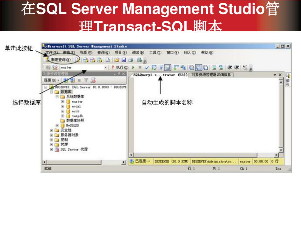Click the Refresh icon in Object Explorer toolbar

93,80
